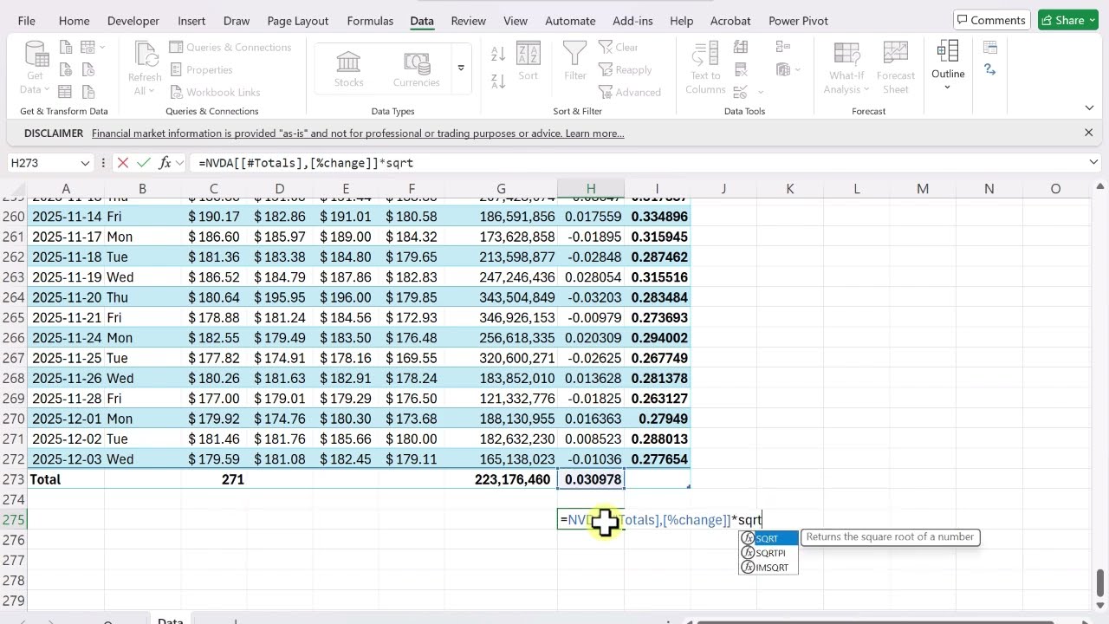Switch to the Page Layout tab
Image resolution: width=1109 pixels, height=624 pixels.
coord(298,21)
